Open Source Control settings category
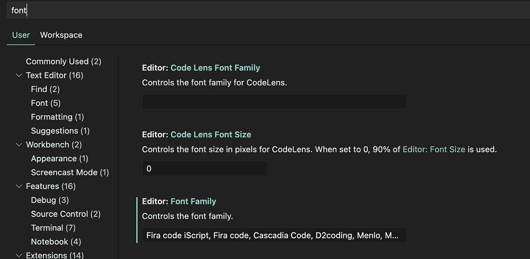This screenshot has width=530, height=259. tap(65, 214)
